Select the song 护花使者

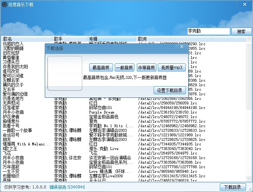pyautogui.click(x=11, y=117)
